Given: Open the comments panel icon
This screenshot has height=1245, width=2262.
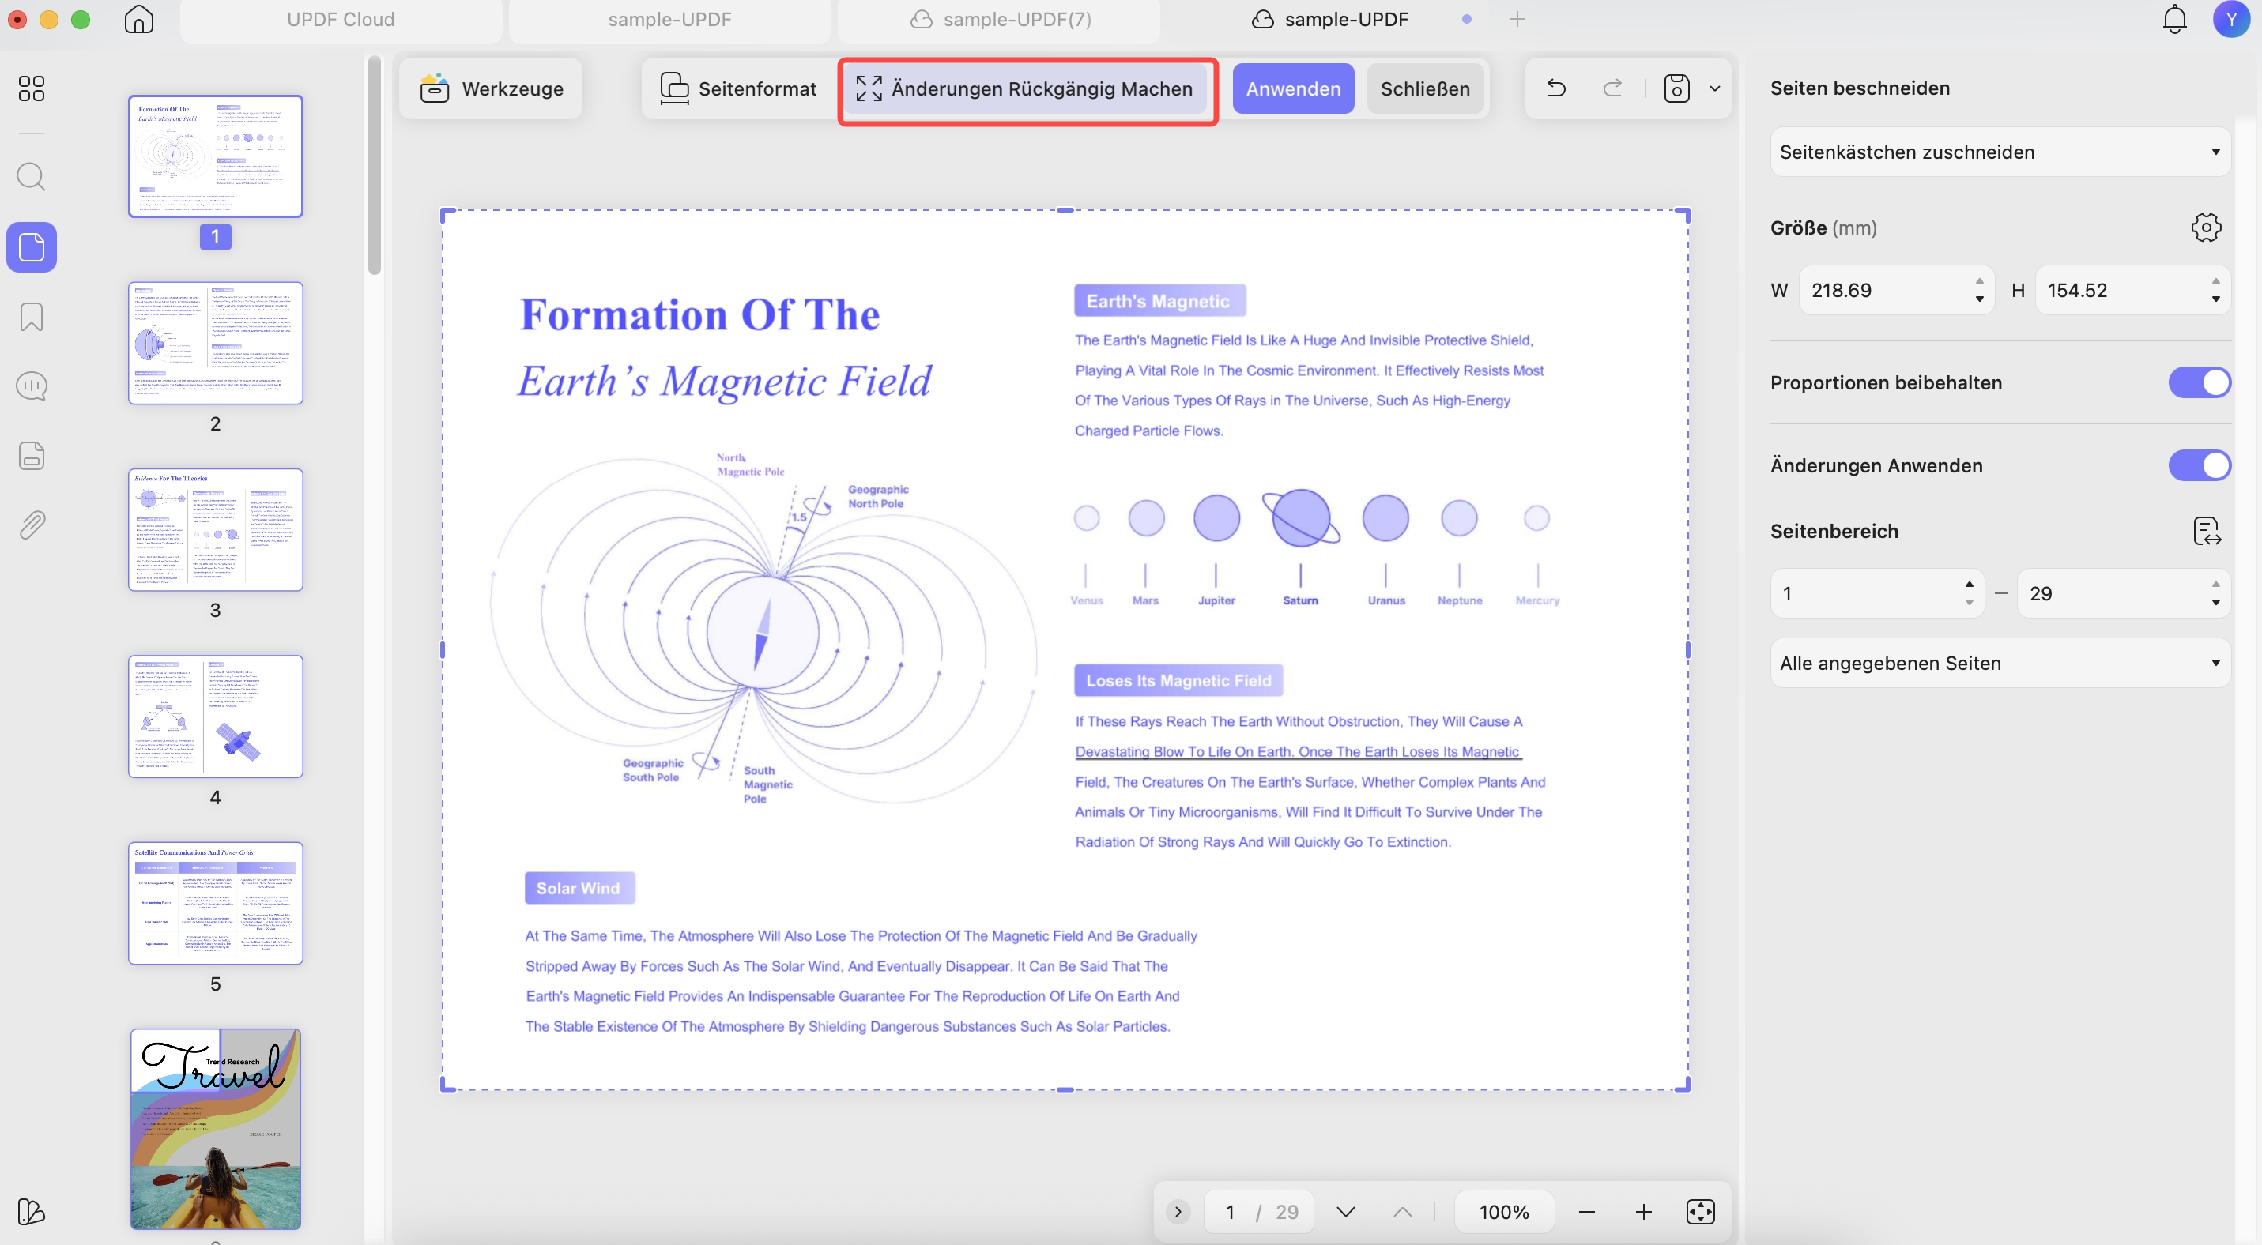Looking at the screenshot, I should click(32, 386).
